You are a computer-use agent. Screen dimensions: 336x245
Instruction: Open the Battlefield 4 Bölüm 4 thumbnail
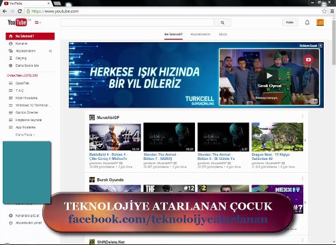pyautogui.click(x=115, y=137)
